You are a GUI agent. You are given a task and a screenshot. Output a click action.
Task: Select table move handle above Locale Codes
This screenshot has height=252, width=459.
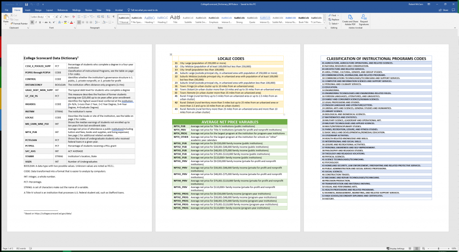click(171, 54)
